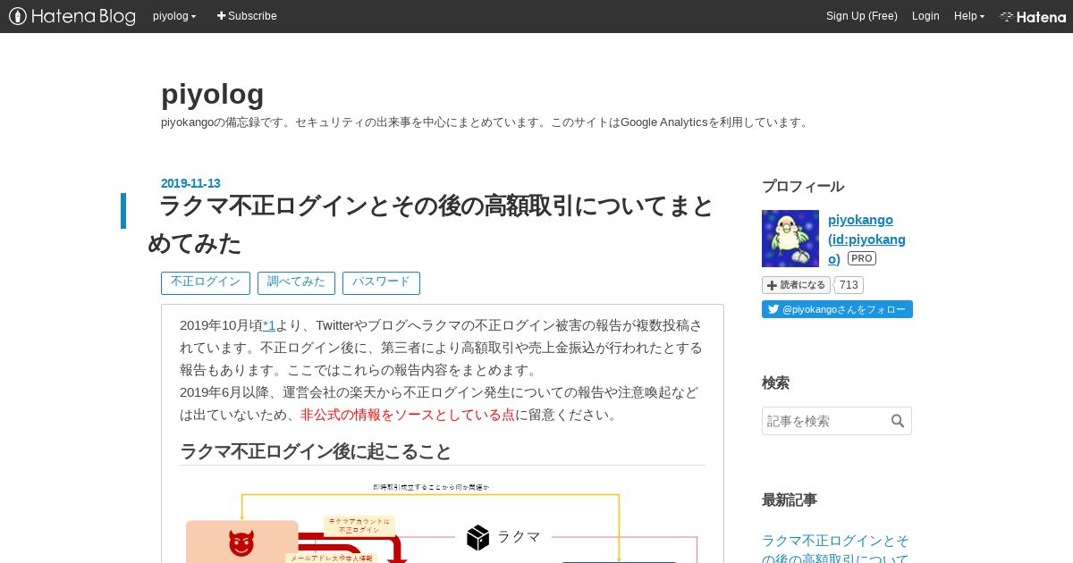Image resolution: width=1073 pixels, height=563 pixels.
Task: Open the ラクマ不正ログイン article title
Action: [430, 223]
